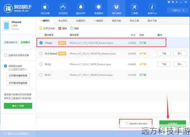Click the 打开文件夹 folder icon
The image size is (190, 137).
click(x=41, y=29)
